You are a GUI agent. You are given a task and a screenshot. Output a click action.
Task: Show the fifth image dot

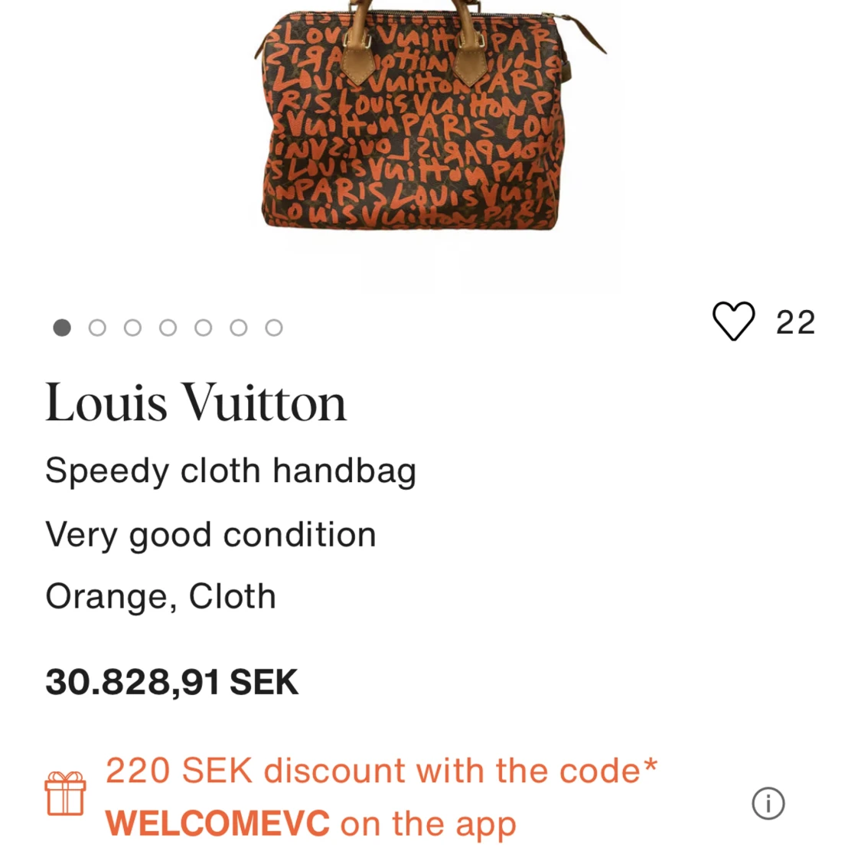pyautogui.click(x=203, y=328)
